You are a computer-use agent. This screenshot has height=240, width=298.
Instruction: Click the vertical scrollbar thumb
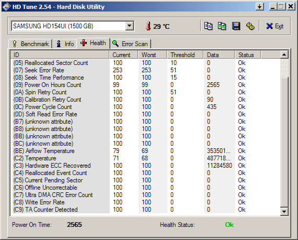click(x=284, y=142)
